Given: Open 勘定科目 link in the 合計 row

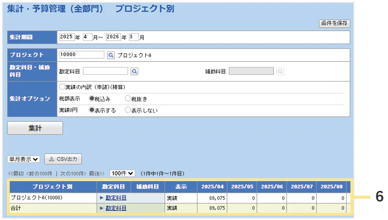Looking at the screenshot, I should pos(116,208).
